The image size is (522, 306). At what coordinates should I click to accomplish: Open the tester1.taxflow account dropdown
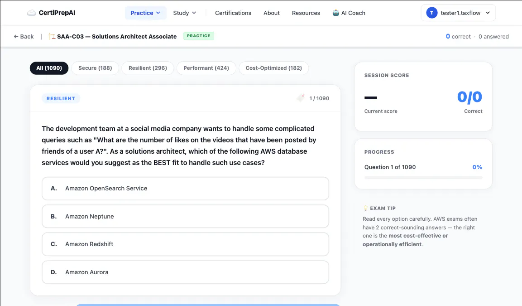(x=458, y=13)
